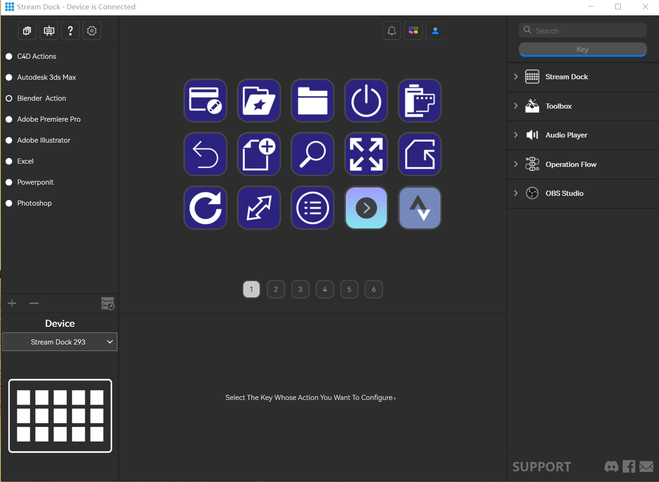Click the copy profiles toolbar icon
This screenshot has height=482, width=659.
27,31
